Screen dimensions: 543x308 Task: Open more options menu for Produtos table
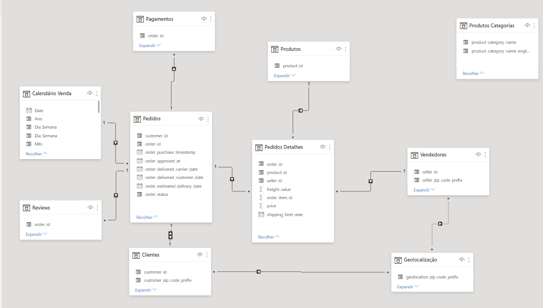[x=346, y=49]
